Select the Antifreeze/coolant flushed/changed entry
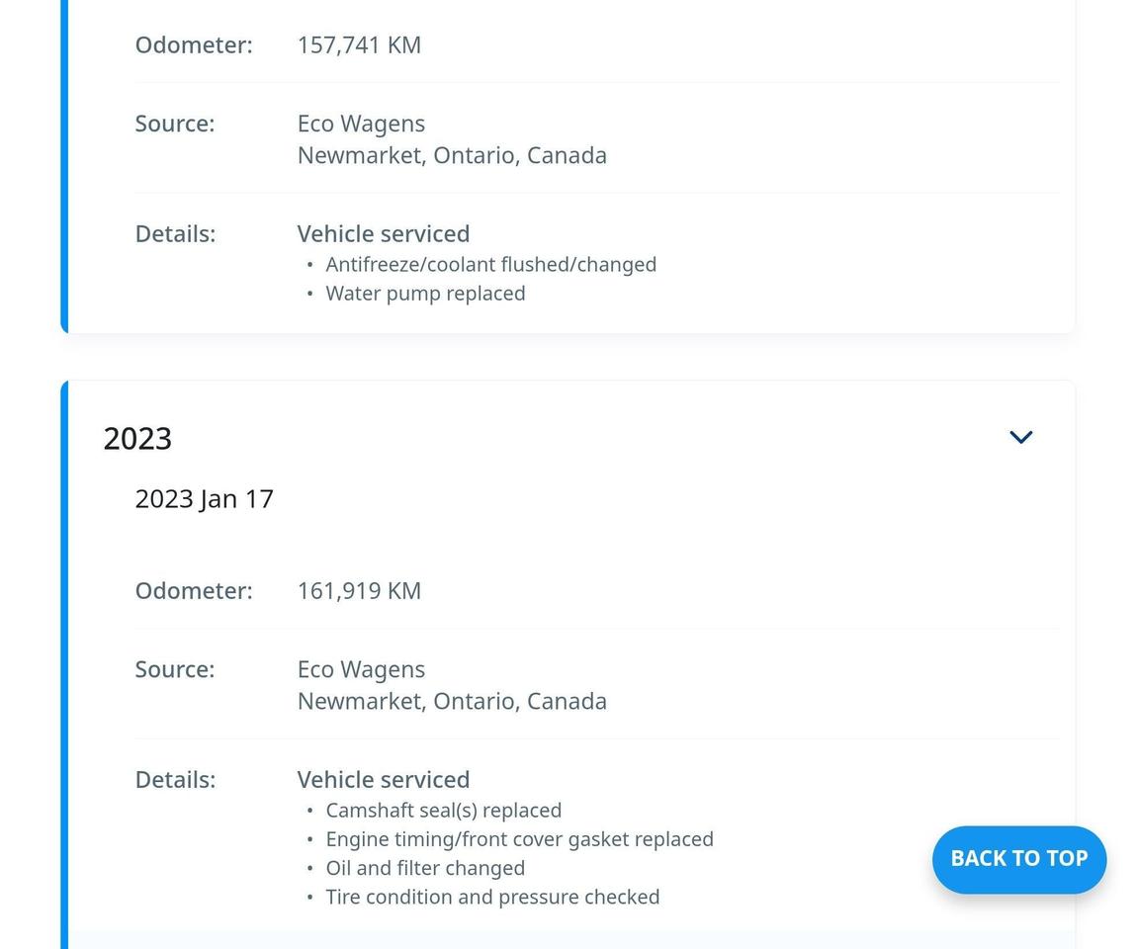This screenshot has width=1137, height=949. (x=490, y=264)
